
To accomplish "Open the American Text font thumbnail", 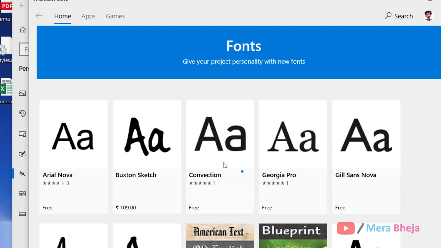I will tap(220, 236).
